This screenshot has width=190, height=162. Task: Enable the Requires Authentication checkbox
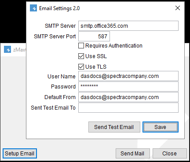point(81,46)
